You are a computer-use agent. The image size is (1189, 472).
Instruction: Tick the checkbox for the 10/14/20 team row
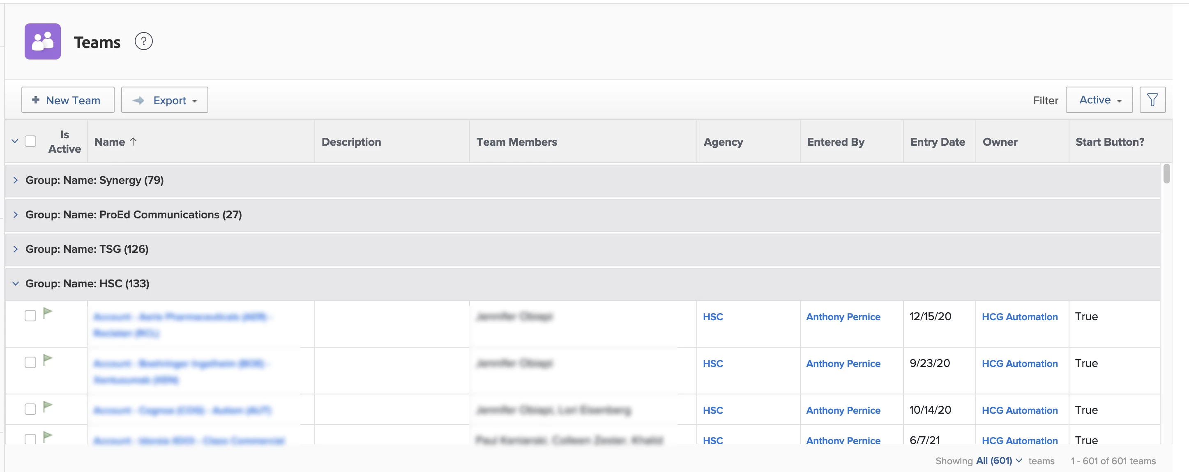point(30,409)
